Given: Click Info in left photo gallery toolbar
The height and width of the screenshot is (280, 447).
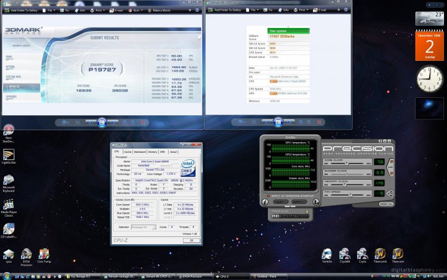Looking at the screenshot, I should click(x=80, y=10).
